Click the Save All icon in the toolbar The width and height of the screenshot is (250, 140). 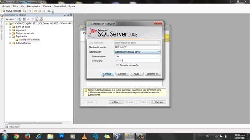[44, 11]
